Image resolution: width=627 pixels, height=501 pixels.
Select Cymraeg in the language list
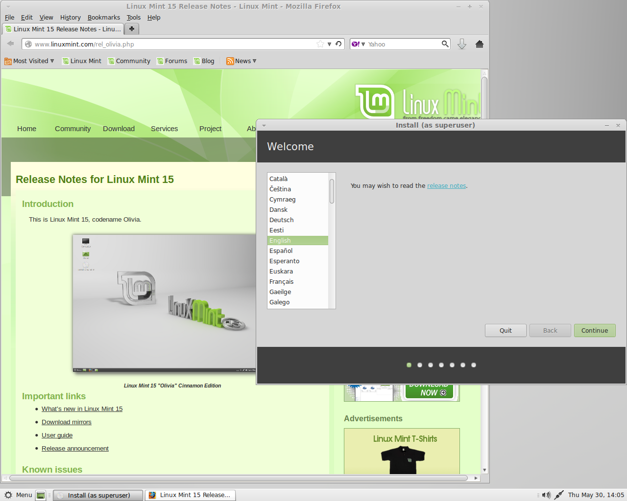point(298,200)
